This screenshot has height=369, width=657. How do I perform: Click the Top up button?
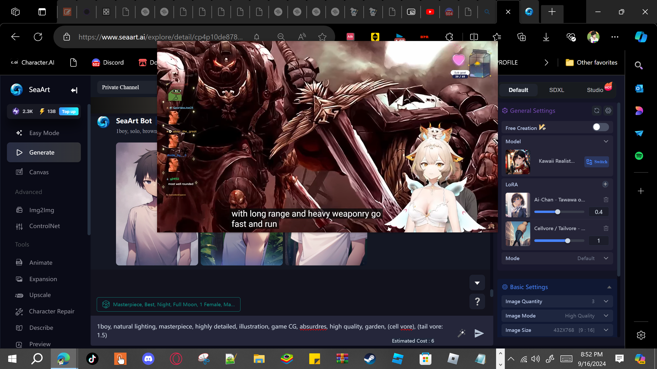click(69, 111)
